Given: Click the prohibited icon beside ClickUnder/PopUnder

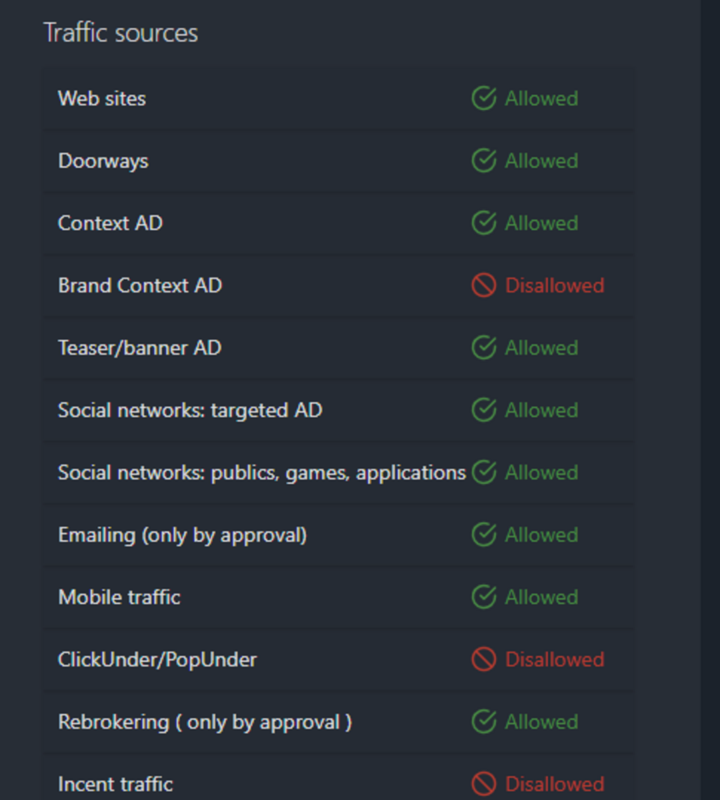Looking at the screenshot, I should [484, 659].
